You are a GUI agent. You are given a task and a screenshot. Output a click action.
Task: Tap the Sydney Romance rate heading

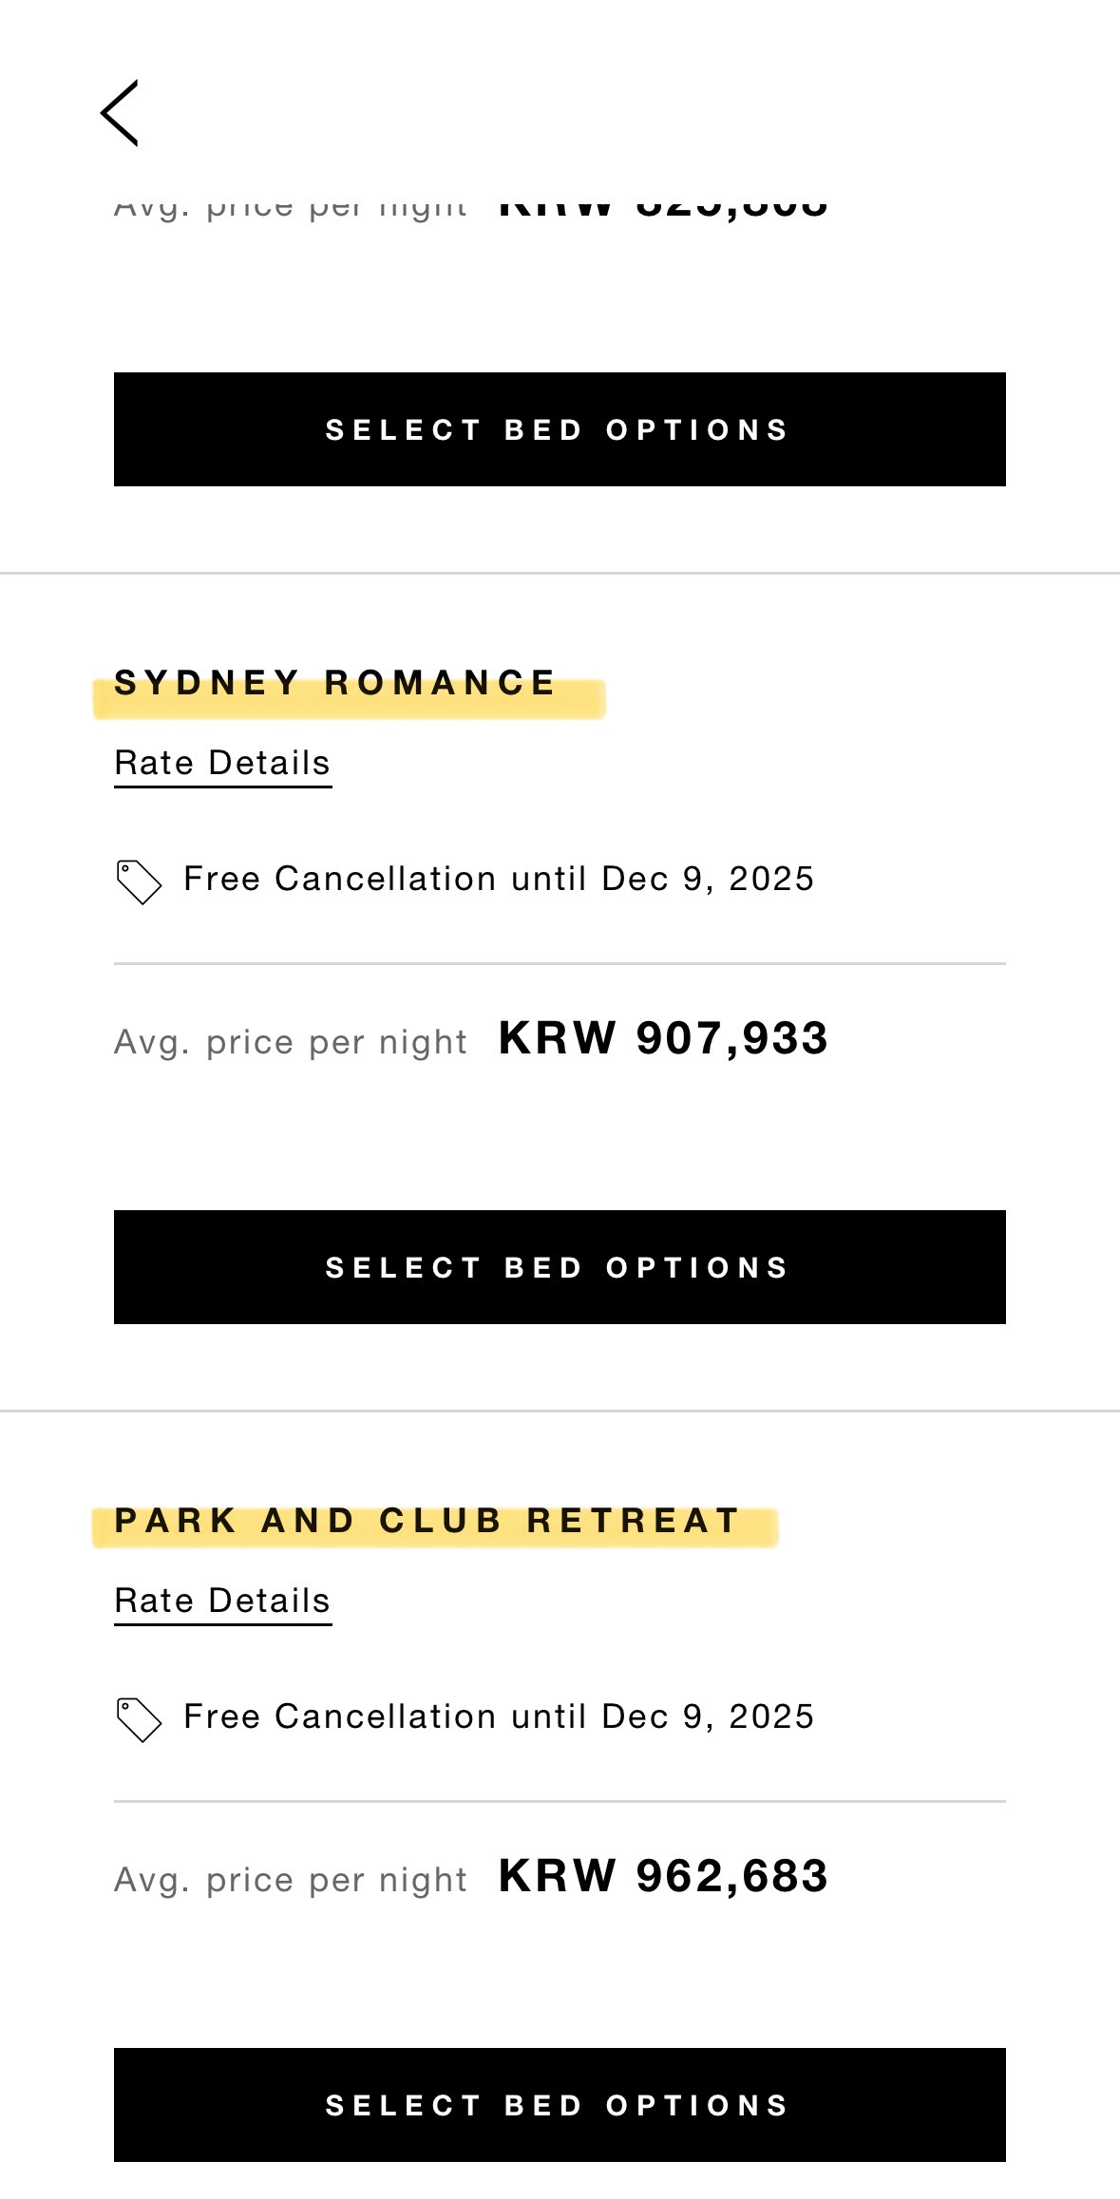pos(334,683)
